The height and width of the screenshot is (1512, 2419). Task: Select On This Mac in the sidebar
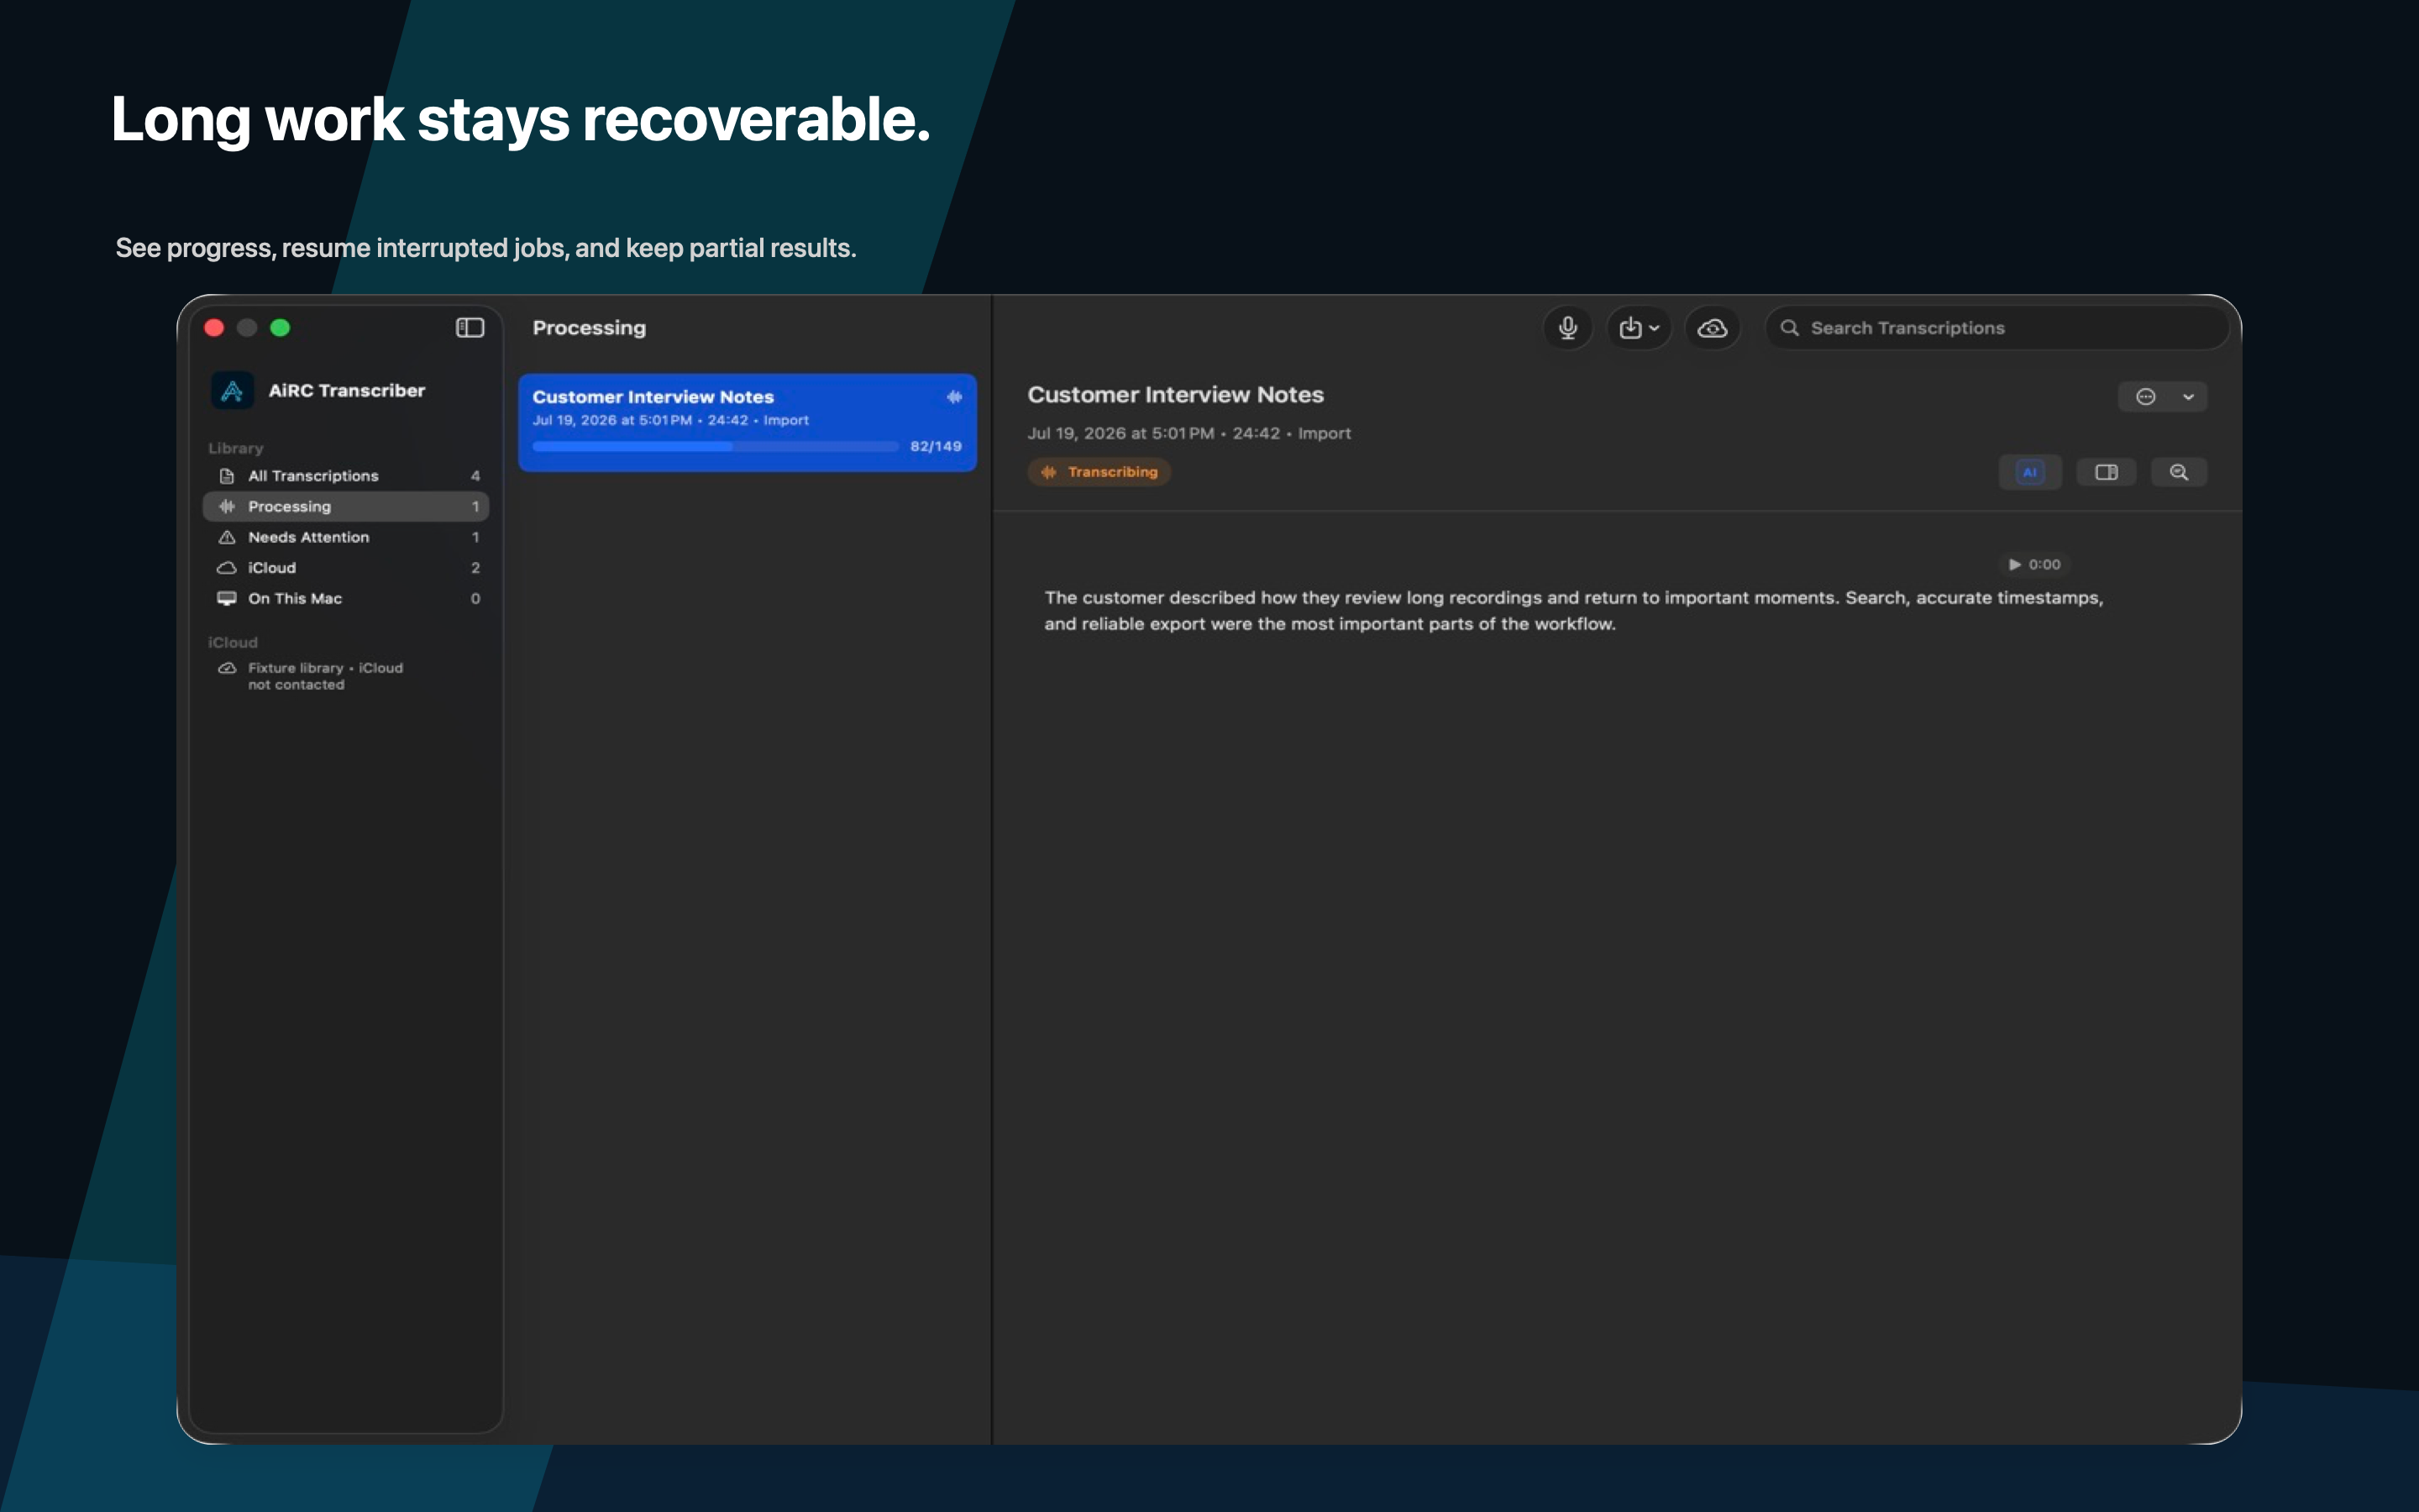tap(346, 599)
